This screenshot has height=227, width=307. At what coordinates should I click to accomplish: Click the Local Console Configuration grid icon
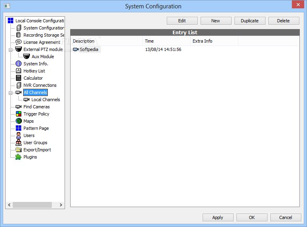click(10, 21)
